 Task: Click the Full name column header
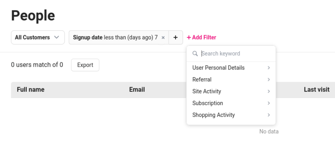pos(31,89)
